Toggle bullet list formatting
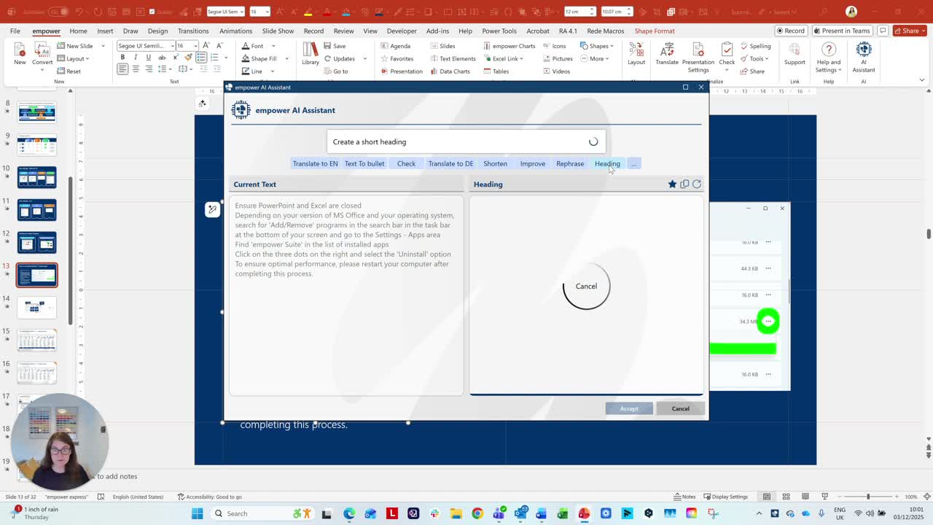Viewport: 933px width, 525px height. 201,58
